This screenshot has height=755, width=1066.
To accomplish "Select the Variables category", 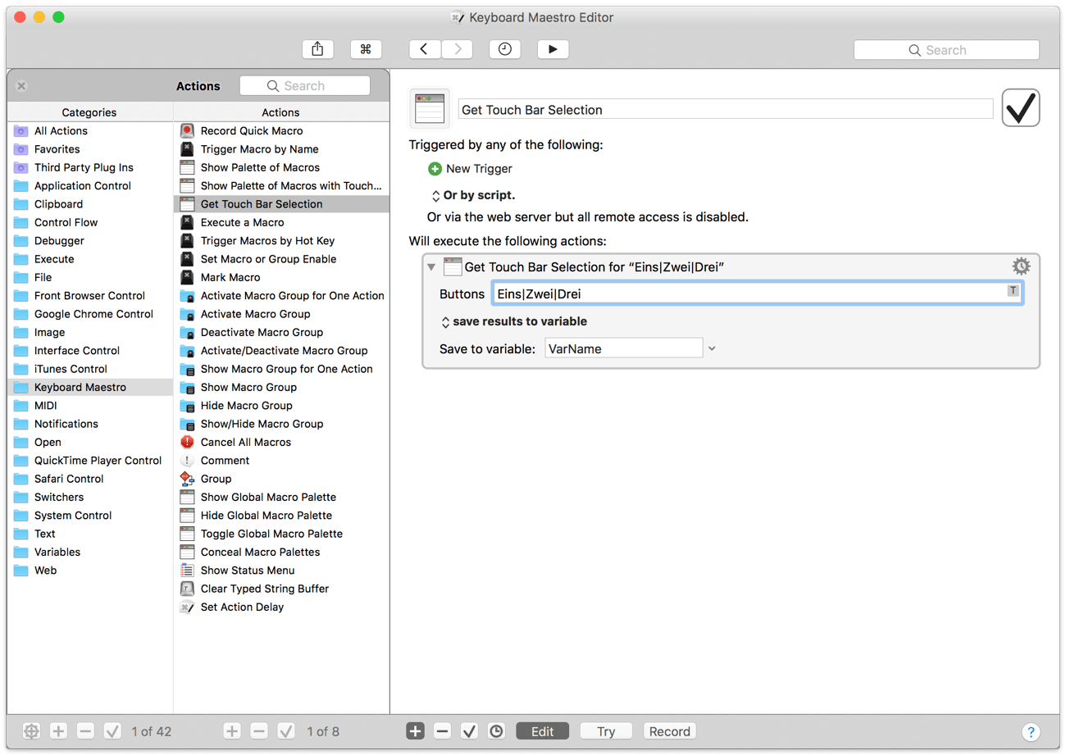I will [x=90, y=552].
